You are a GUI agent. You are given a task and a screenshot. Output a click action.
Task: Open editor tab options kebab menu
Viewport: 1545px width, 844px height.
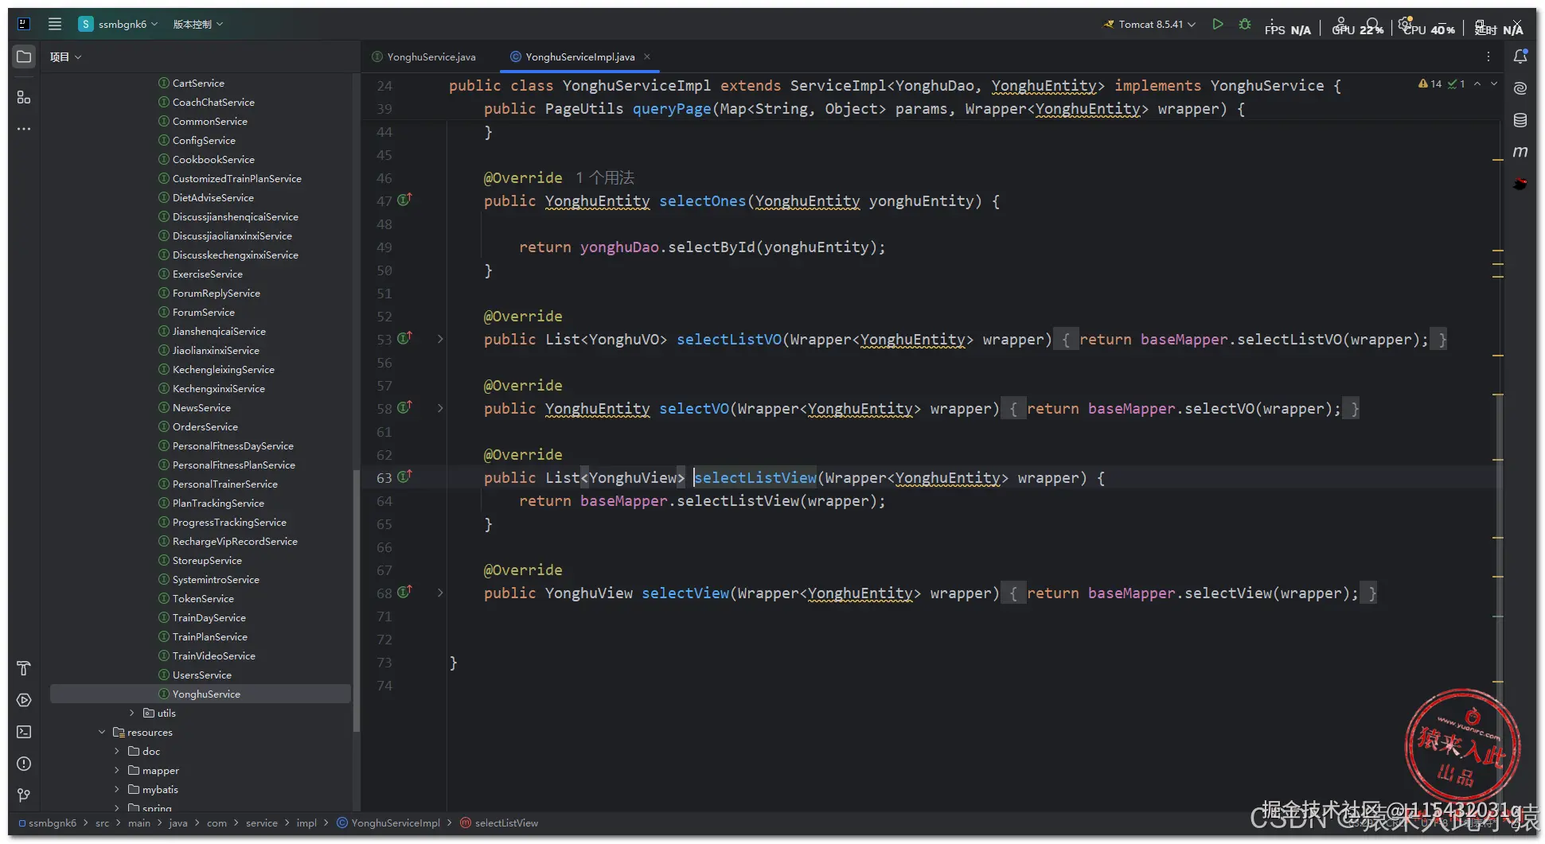[1488, 56]
